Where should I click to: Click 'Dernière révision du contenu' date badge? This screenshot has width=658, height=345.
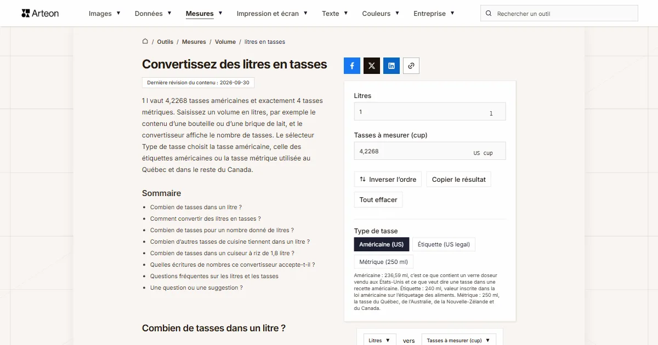198,83
